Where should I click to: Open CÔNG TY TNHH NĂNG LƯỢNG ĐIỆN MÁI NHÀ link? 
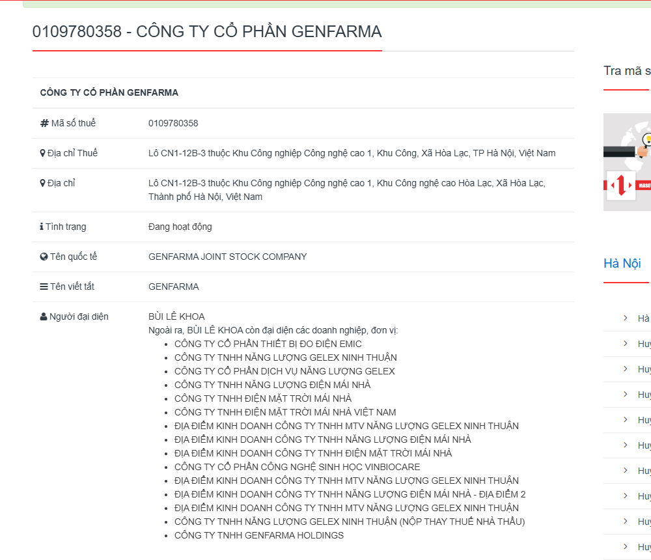click(272, 385)
